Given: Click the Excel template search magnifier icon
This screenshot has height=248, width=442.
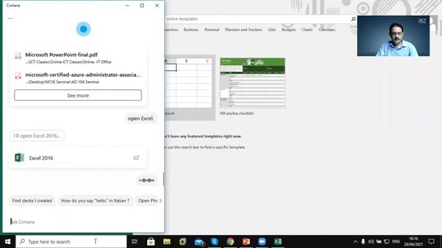Looking at the screenshot, I should pos(353,19).
